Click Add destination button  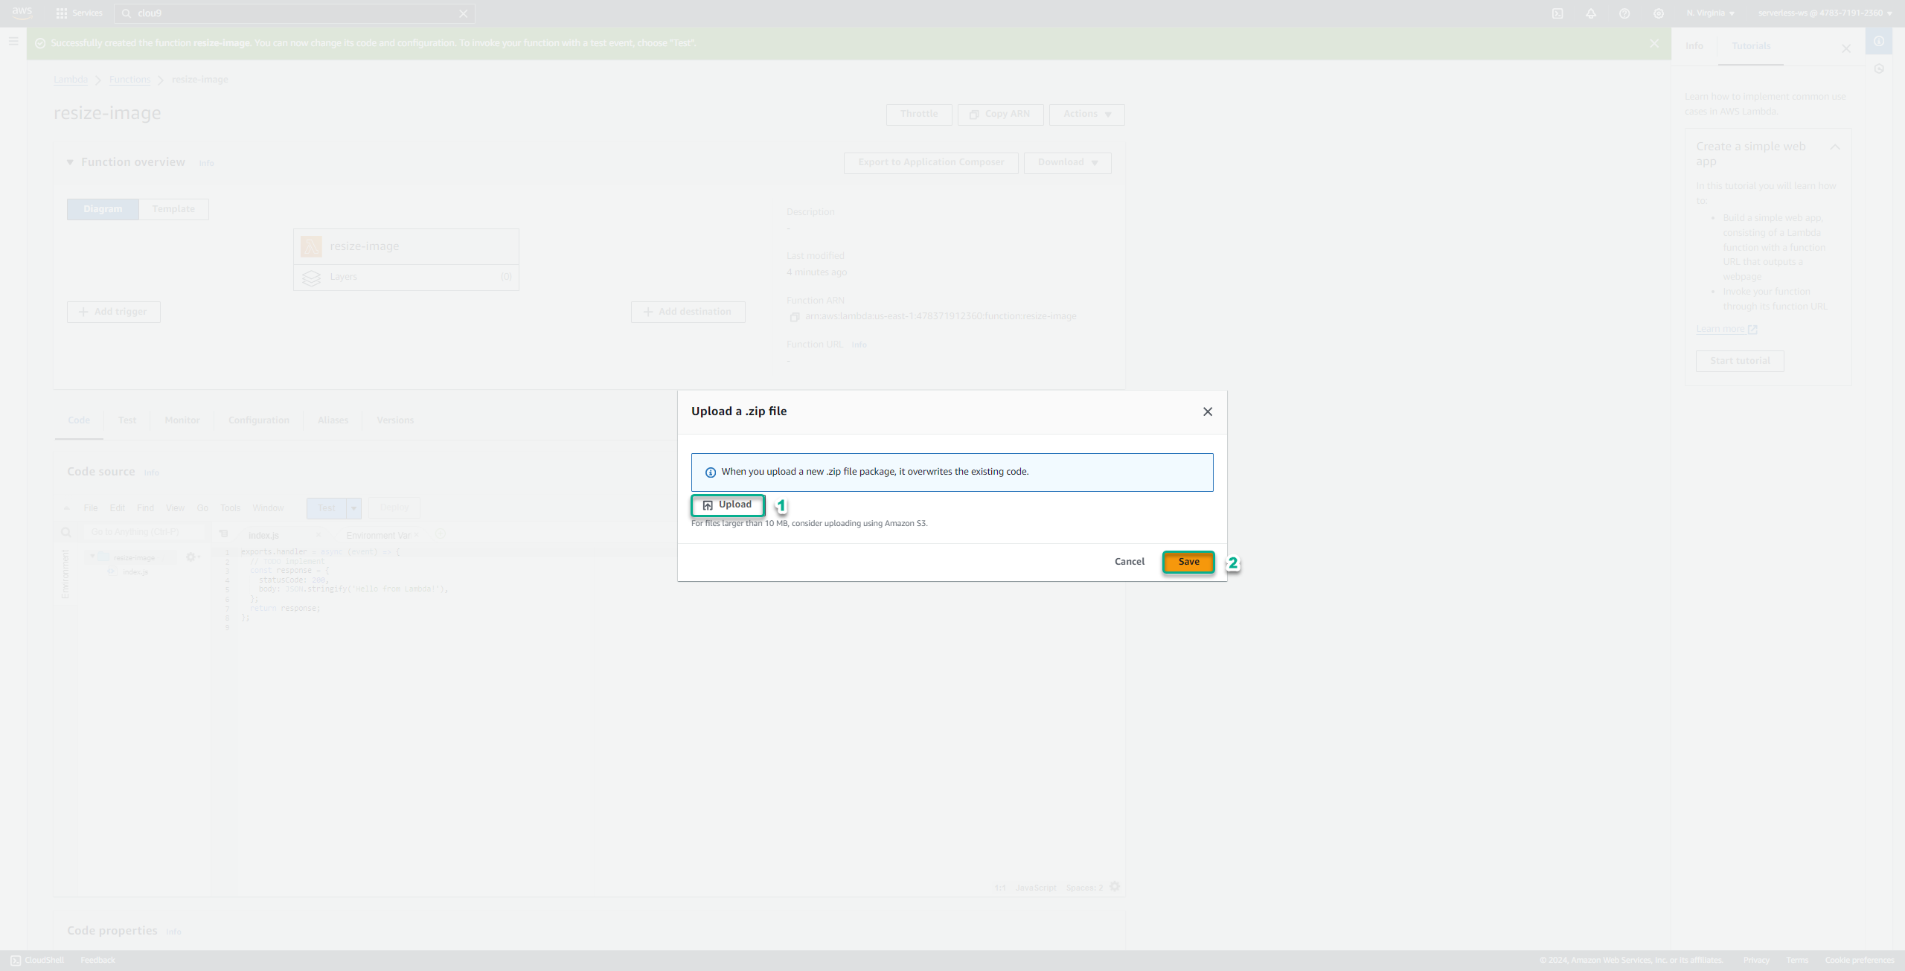coord(688,312)
